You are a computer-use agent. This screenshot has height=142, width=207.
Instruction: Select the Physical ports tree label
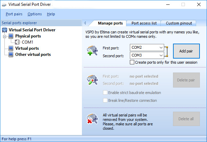coord(28,36)
